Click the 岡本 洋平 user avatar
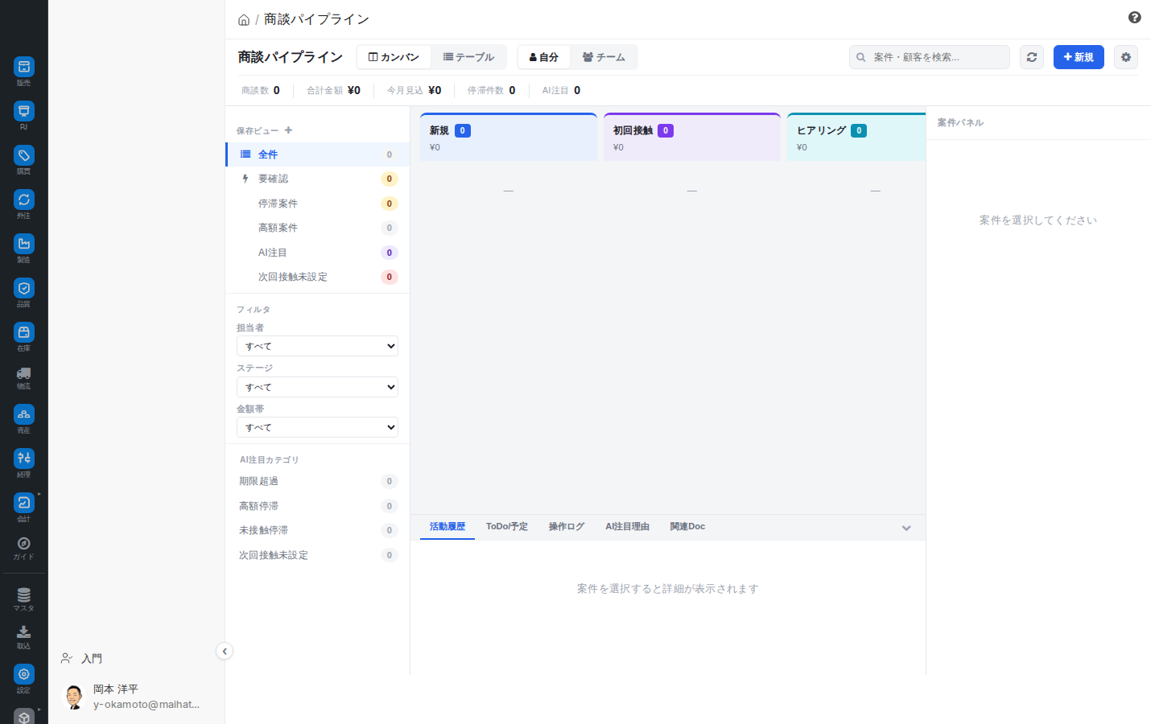This screenshot has width=1159, height=724. [x=74, y=697]
